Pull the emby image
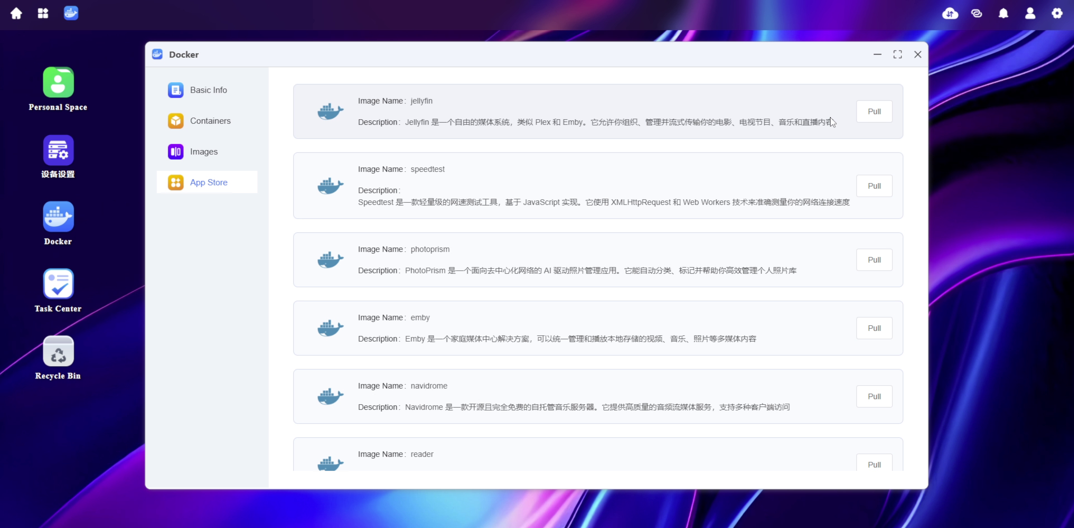The image size is (1074, 528). point(874,328)
